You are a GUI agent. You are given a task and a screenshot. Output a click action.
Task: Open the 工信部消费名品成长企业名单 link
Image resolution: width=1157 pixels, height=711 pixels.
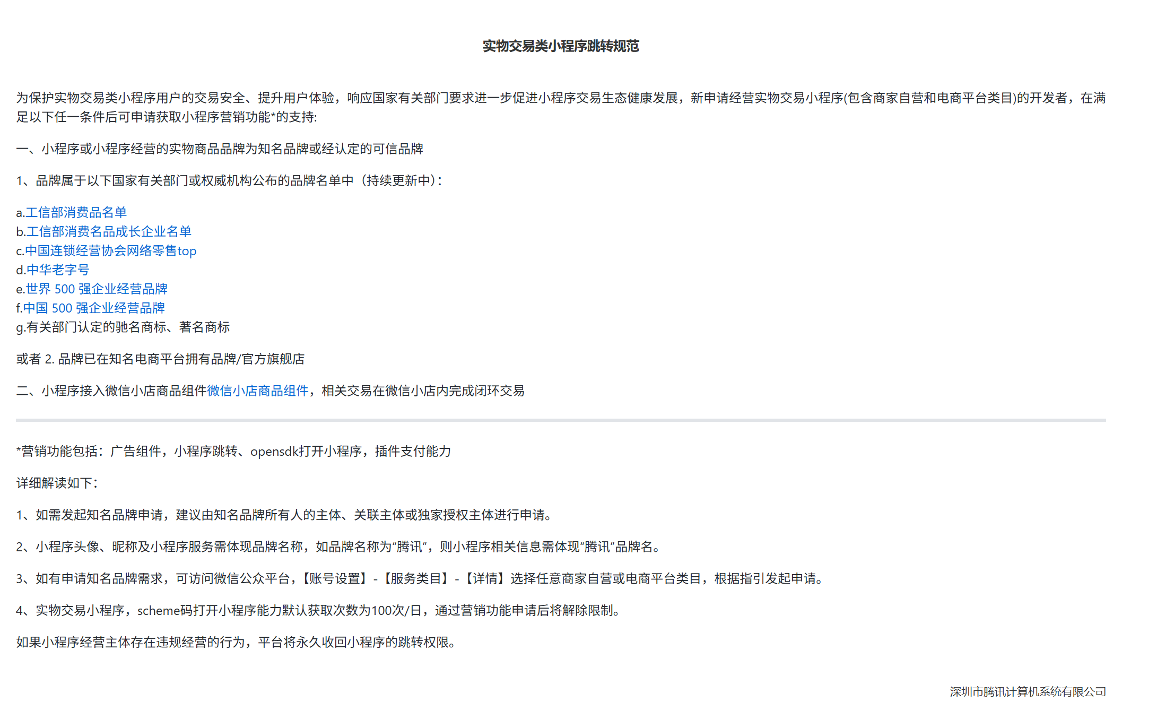[109, 232]
